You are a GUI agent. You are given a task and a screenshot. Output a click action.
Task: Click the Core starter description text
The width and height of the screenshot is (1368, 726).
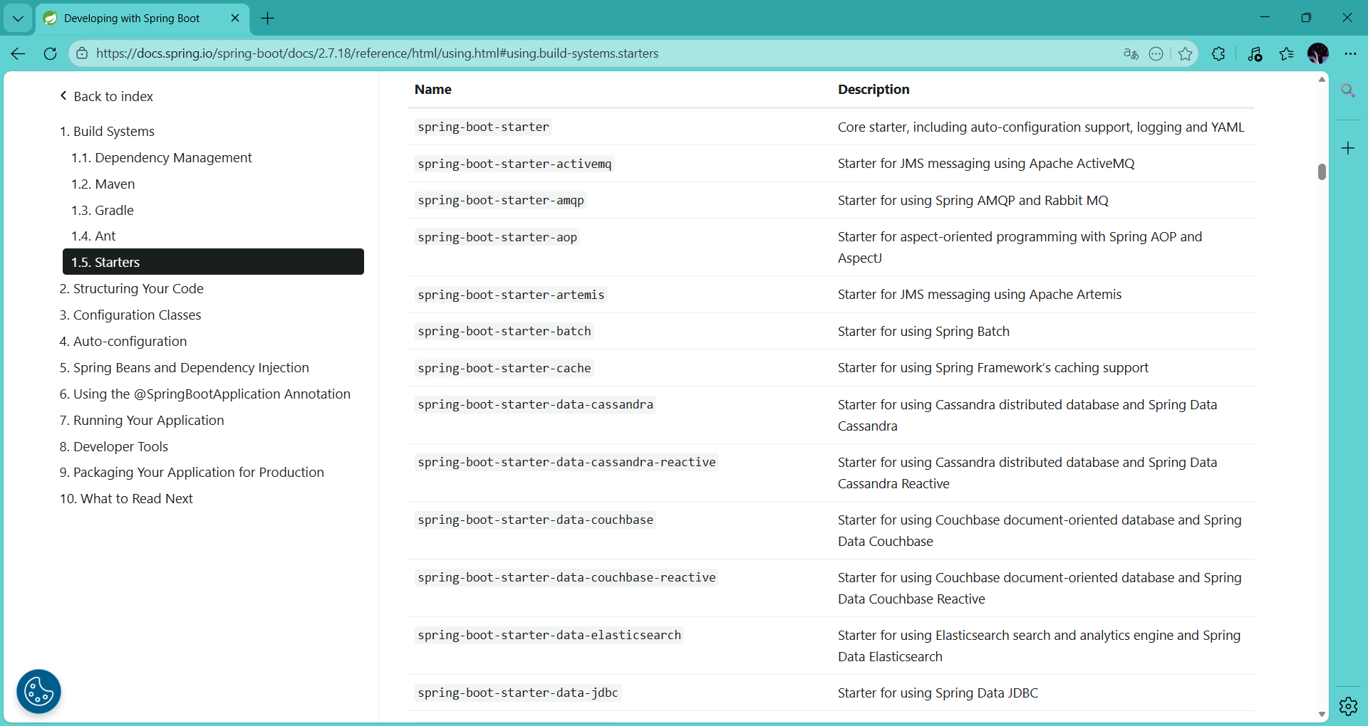point(1041,127)
